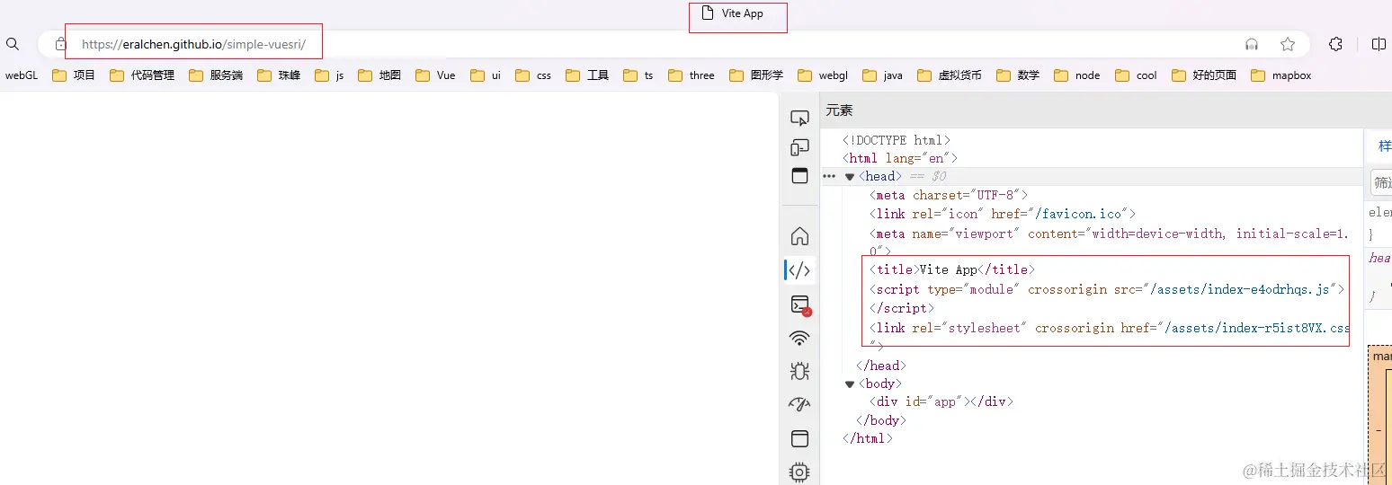Image resolution: width=1392 pixels, height=485 pixels.
Task: Switch to the 样式 styles tab
Action: 1385,145
